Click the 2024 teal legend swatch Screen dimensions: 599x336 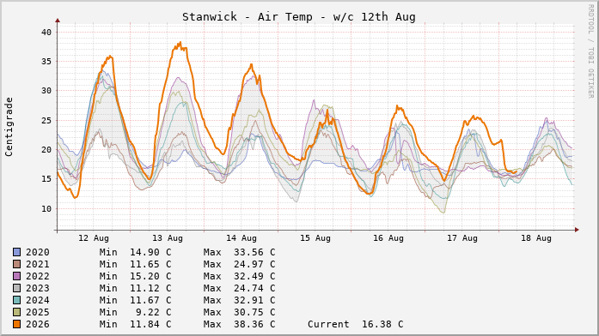click(x=17, y=300)
